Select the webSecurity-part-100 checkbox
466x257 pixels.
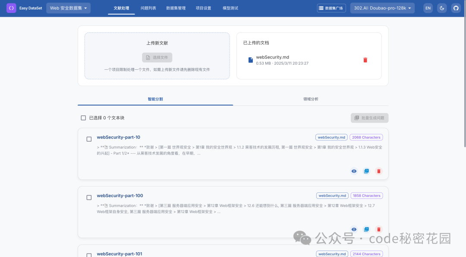89,198
